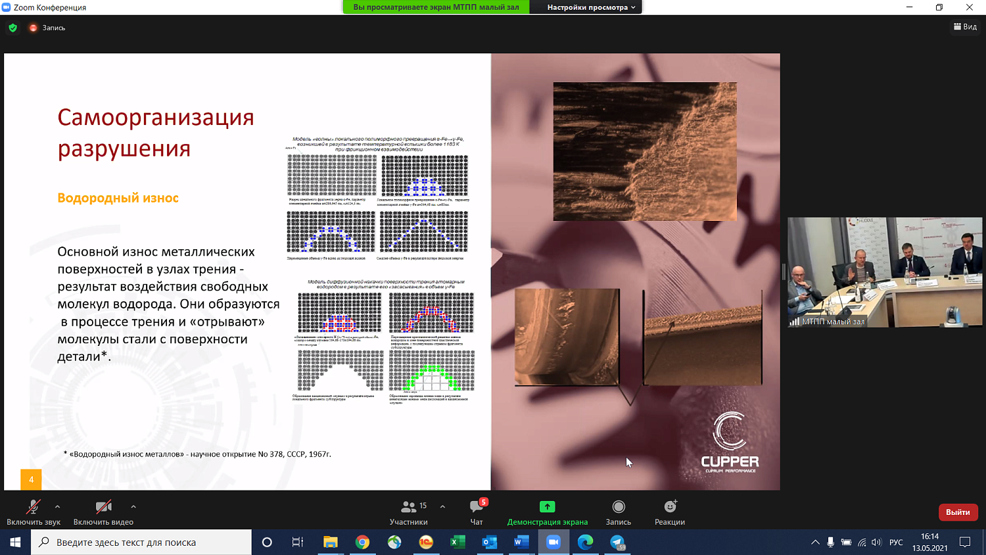The width and height of the screenshot is (986, 555).
Task: Click the Запись record button in toolbar
Action: [x=619, y=512]
